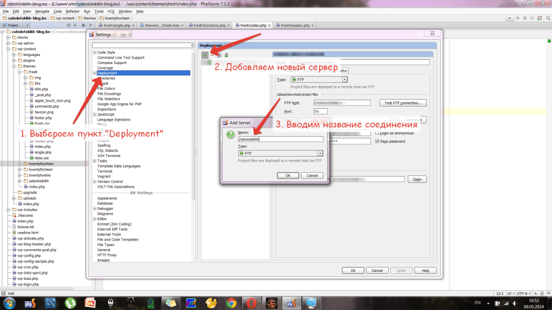The width and height of the screenshot is (552, 310).
Task: Click the green question mark help icon
Action: 230,135
